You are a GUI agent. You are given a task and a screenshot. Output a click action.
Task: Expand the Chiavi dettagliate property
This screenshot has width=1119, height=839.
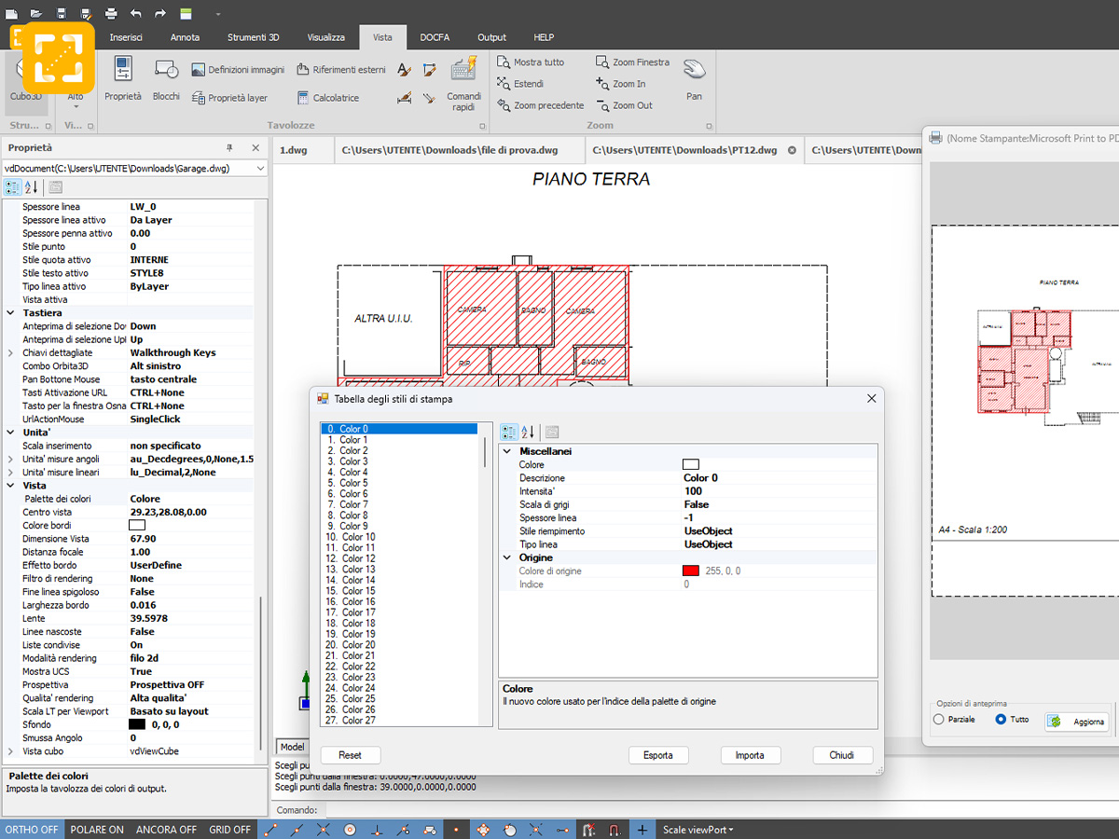(11, 353)
